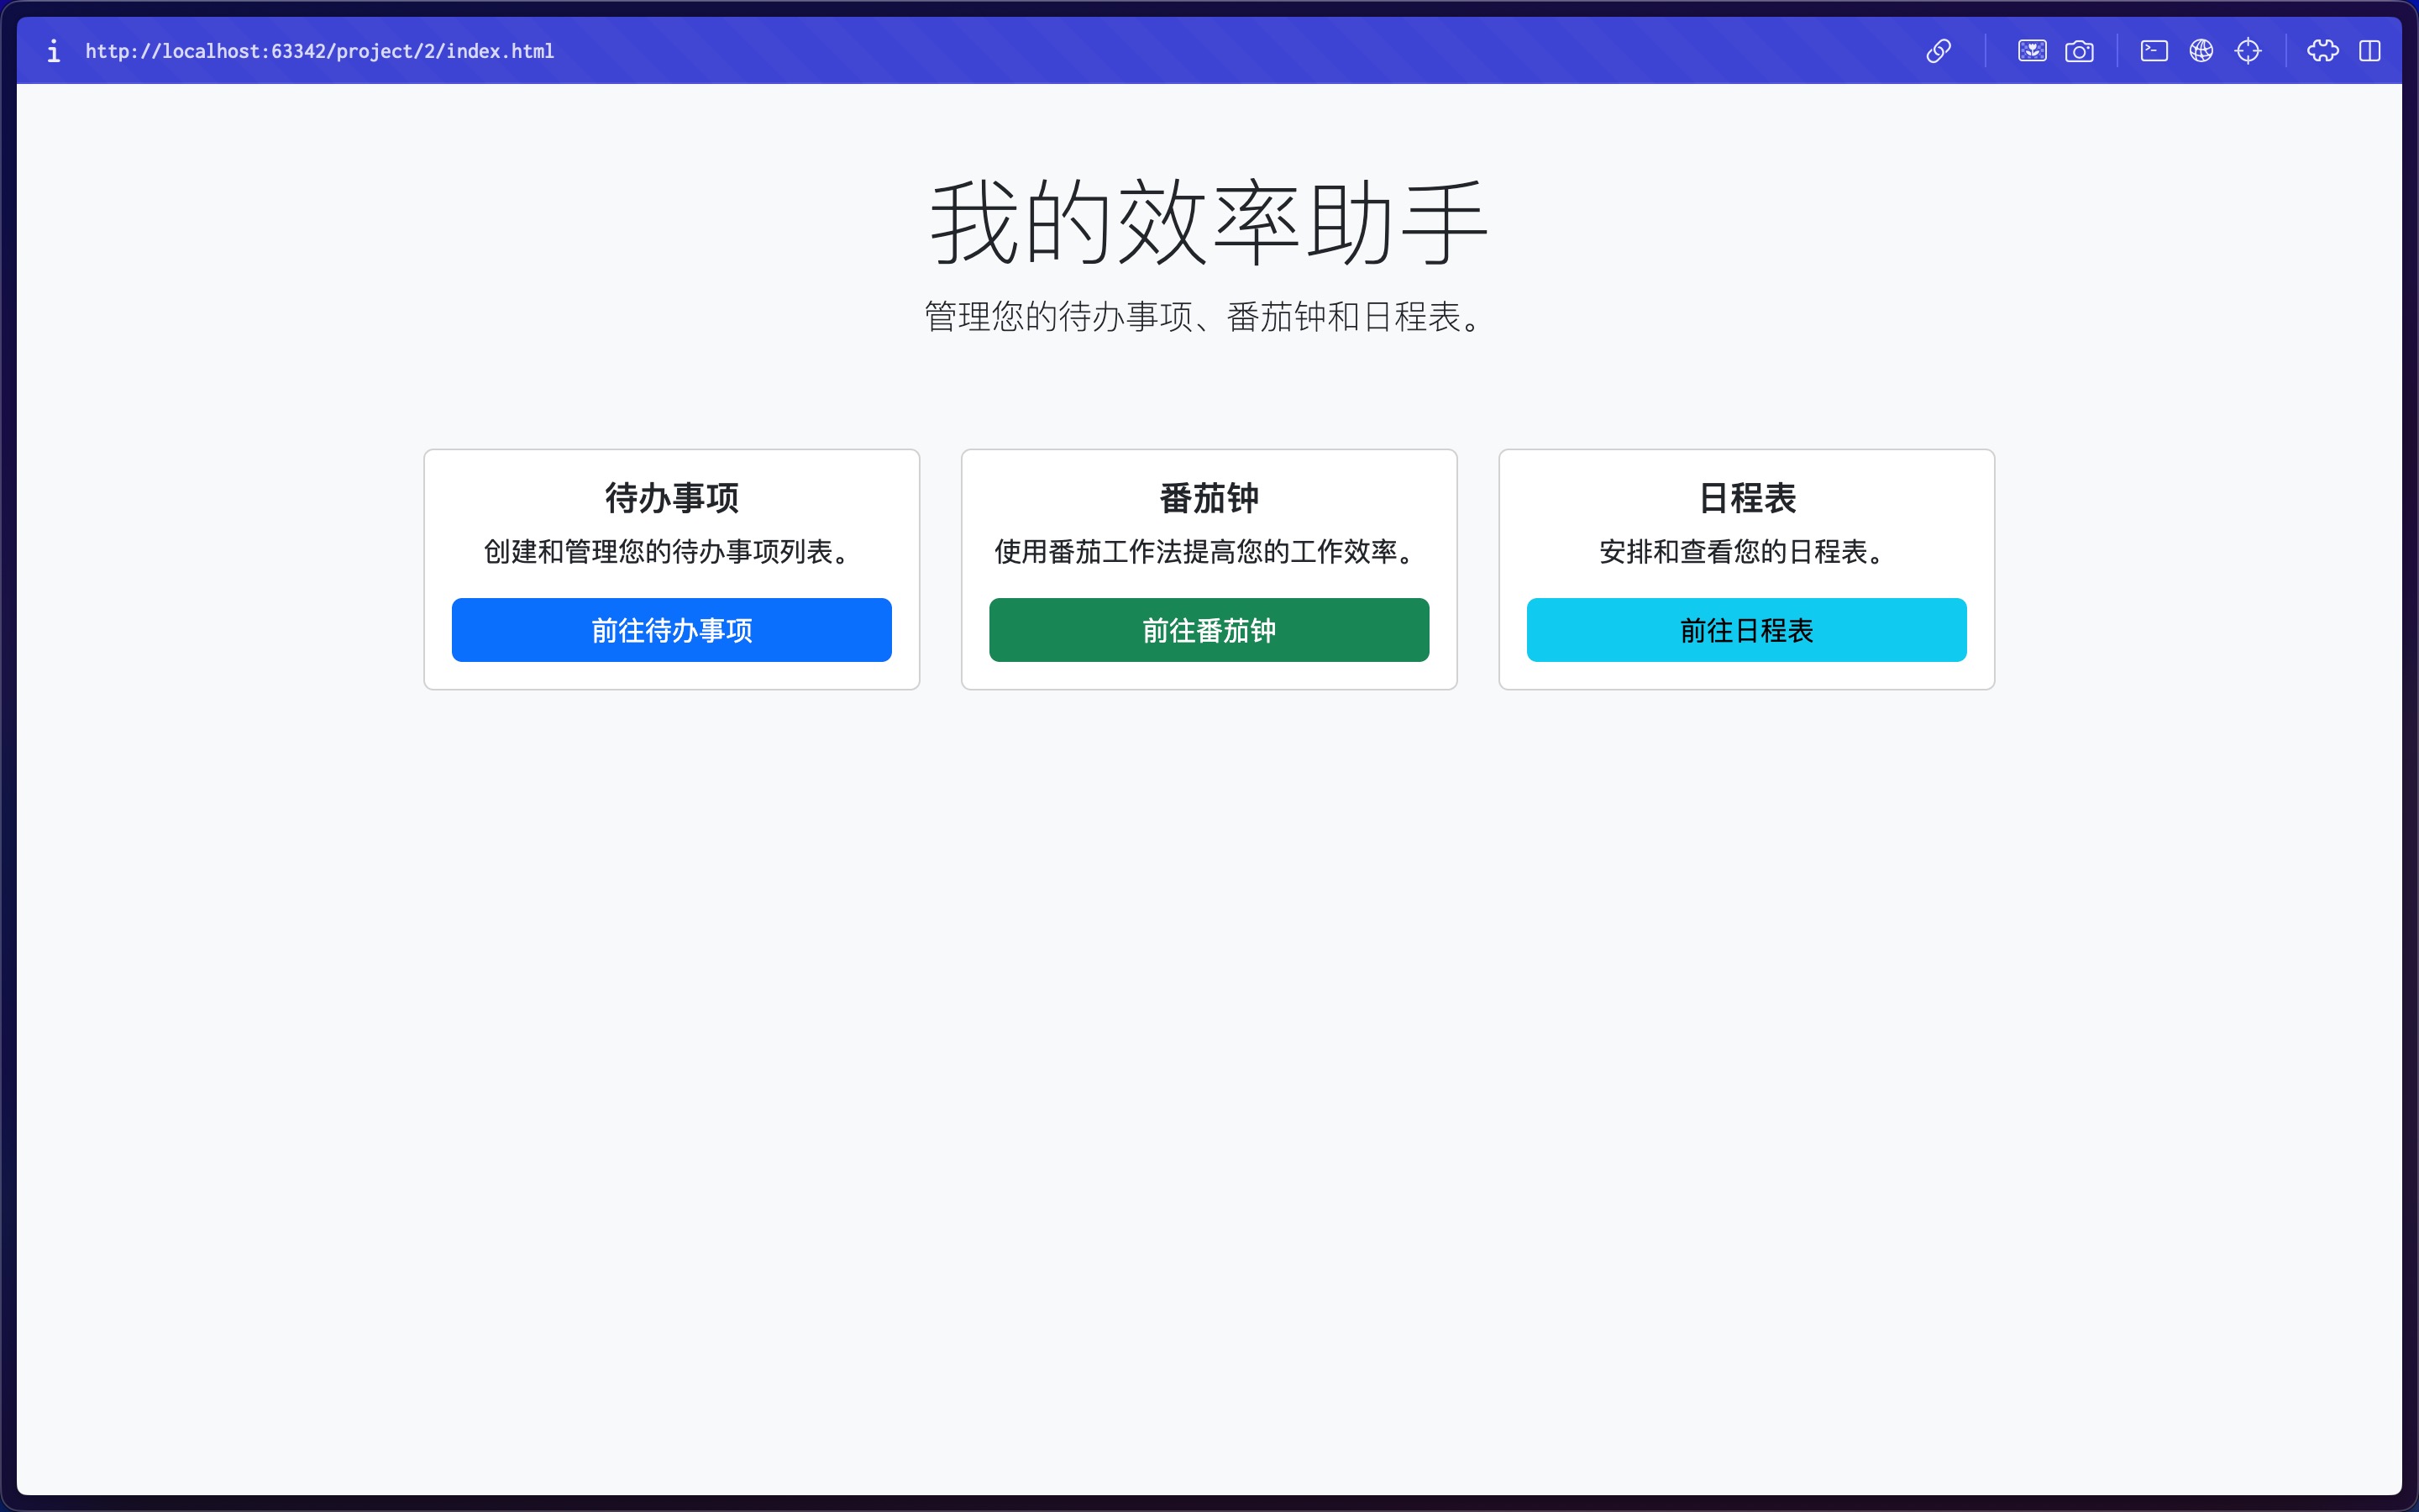
Task: Toggle the split panel layout icon
Action: [x=2369, y=51]
